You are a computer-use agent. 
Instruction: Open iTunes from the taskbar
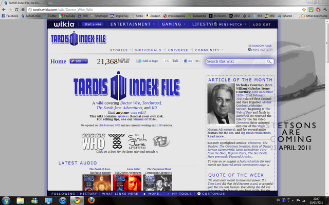(63, 200)
